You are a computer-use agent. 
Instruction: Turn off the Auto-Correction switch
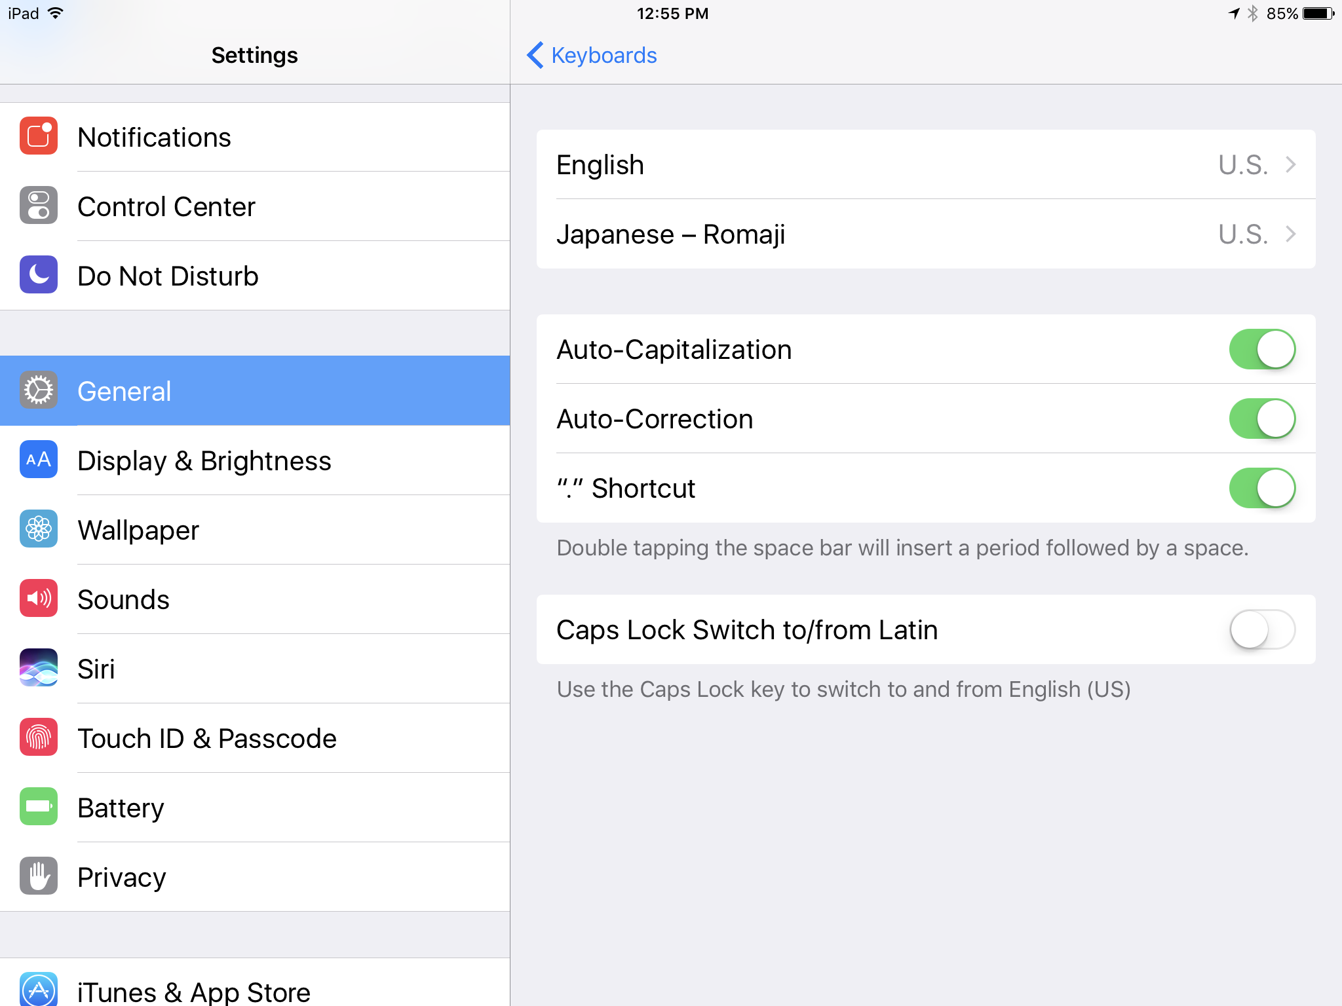(x=1261, y=419)
